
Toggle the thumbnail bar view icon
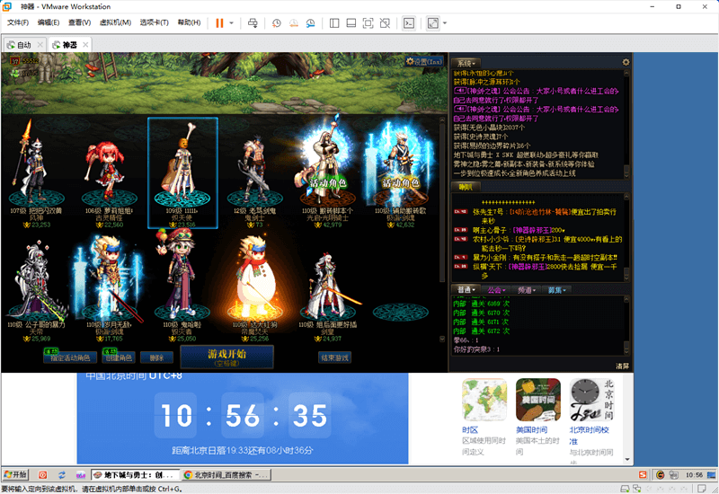coord(351,23)
